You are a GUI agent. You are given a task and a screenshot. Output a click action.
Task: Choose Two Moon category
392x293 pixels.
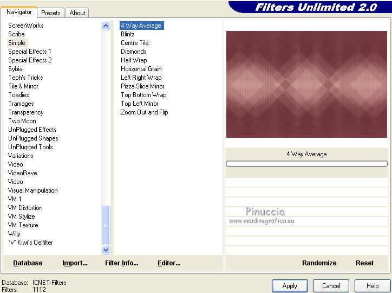point(22,121)
